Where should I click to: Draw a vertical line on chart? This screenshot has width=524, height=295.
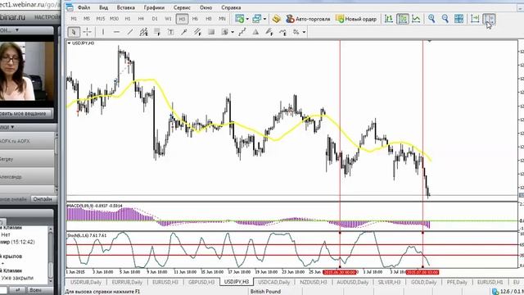(103, 32)
